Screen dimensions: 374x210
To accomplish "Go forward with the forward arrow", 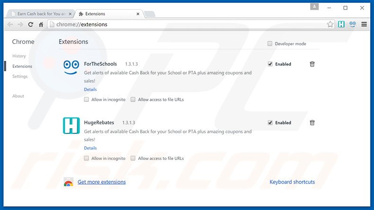I will (20, 24).
